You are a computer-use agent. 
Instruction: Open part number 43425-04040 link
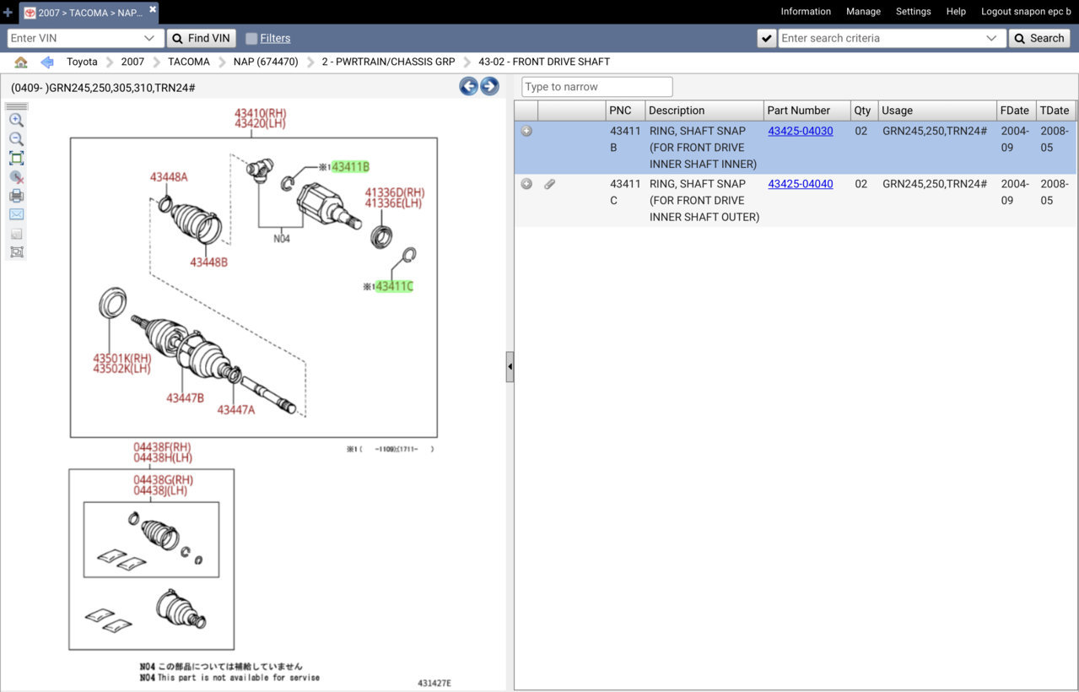800,184
